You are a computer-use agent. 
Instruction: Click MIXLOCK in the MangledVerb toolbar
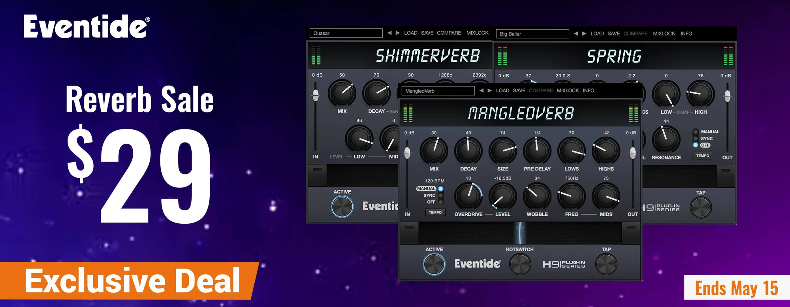coord(568,90)
